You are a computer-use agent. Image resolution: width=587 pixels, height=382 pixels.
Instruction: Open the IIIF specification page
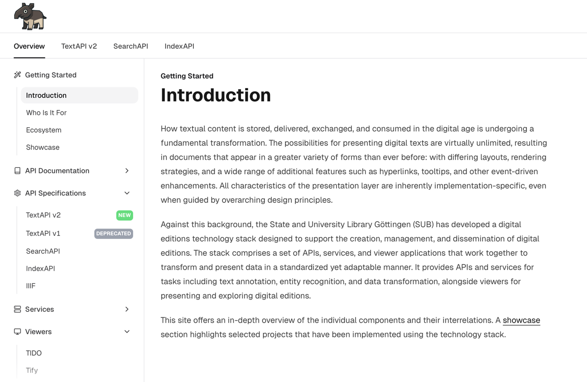click(31, 286)
